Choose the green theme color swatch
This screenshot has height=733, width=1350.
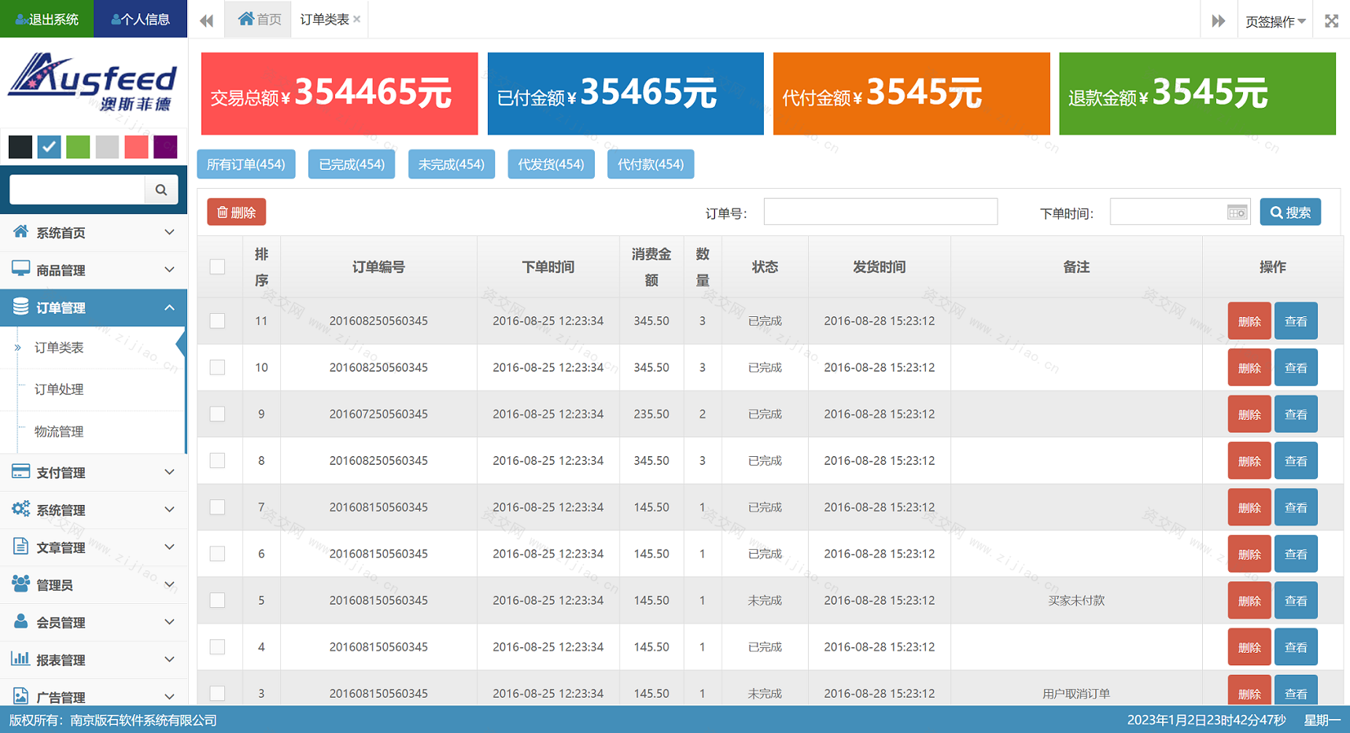tap(78, 147)
